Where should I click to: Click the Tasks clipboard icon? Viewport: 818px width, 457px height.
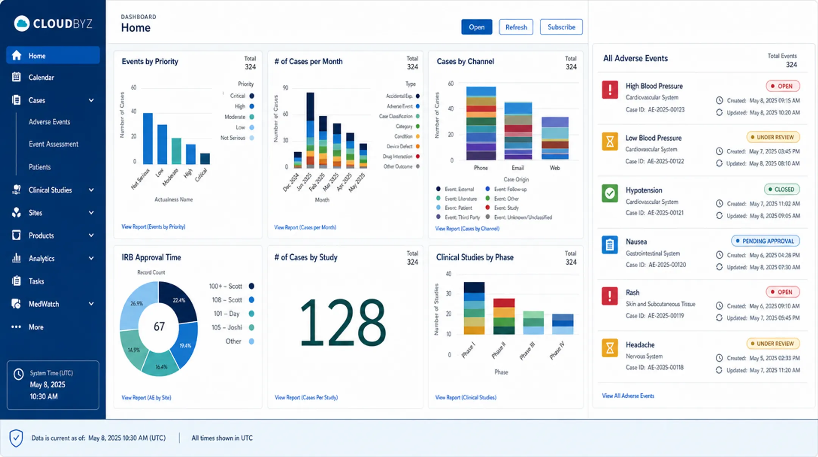tap(16, 281)
